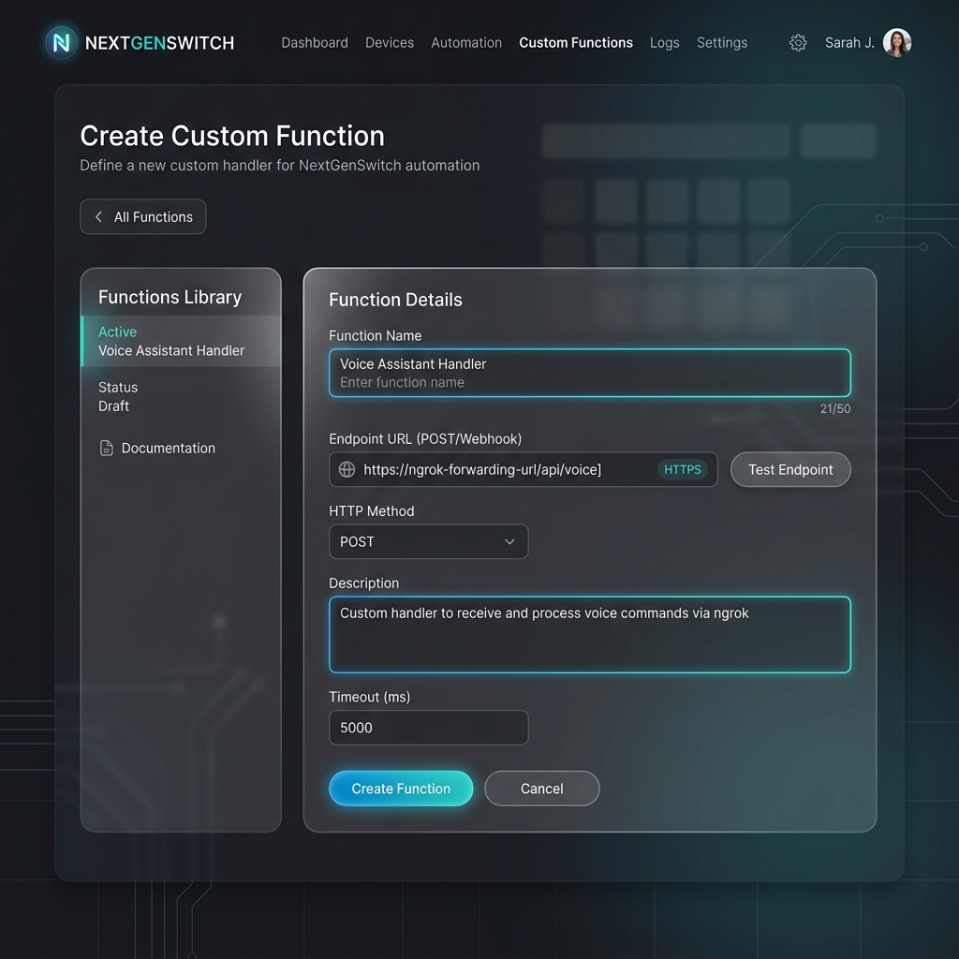Click the Status Draft entry in sidebar
The height and width of the screenshot is (959, 959).
pos(118,396)
